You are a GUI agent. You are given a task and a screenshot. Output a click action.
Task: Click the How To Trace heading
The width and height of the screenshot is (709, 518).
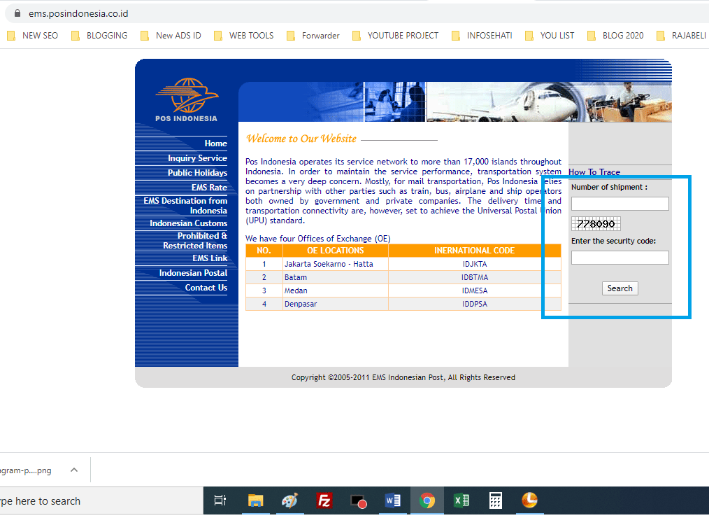(x=594, y=172)
